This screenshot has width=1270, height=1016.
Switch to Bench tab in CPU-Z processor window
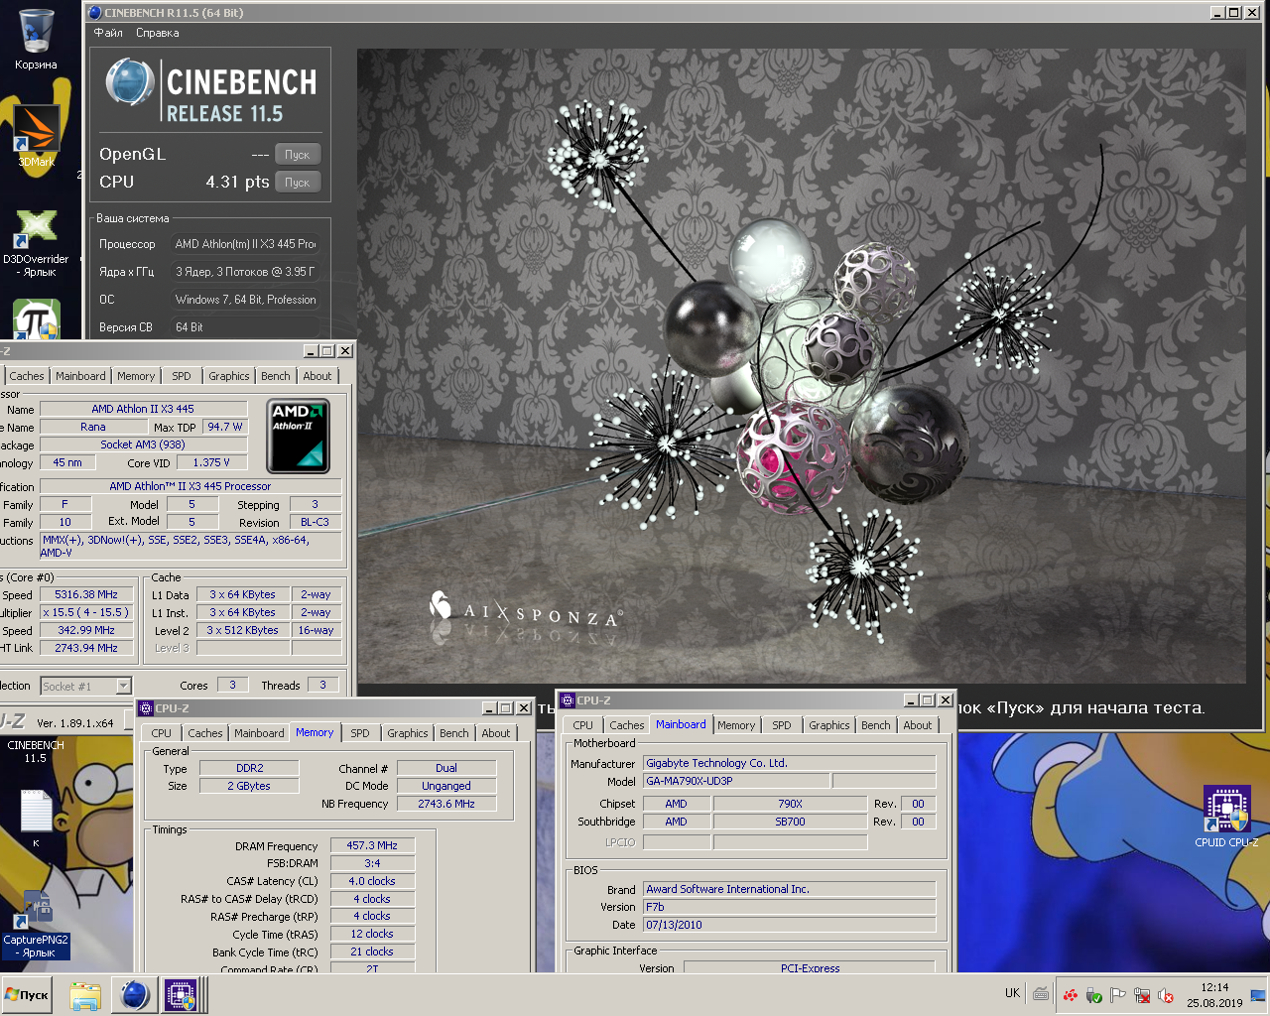[x=276, y=376]
